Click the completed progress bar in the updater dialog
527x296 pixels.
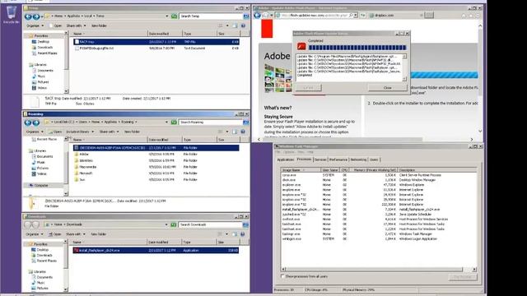tap(357, 48)
